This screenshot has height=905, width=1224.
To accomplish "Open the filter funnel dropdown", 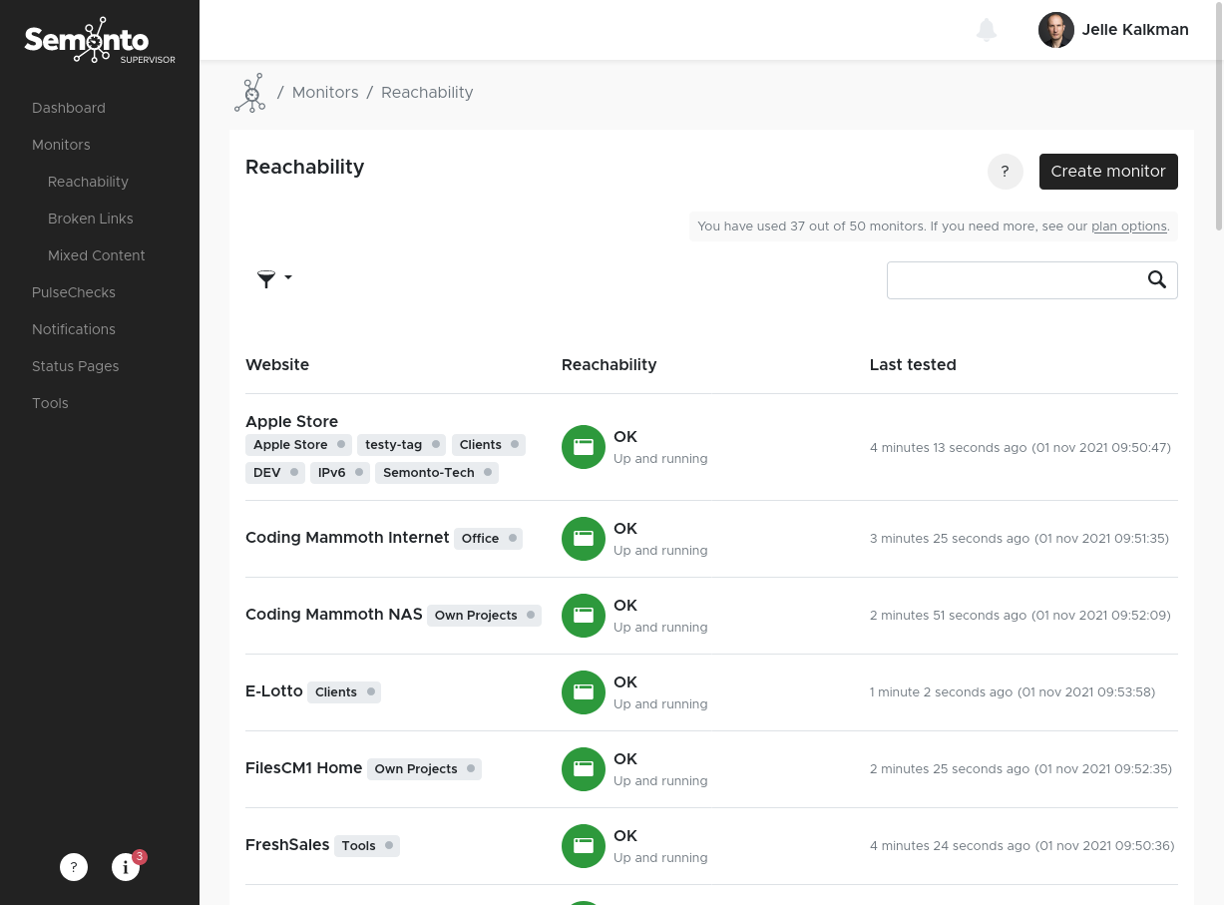I will (x=273, y=279).
